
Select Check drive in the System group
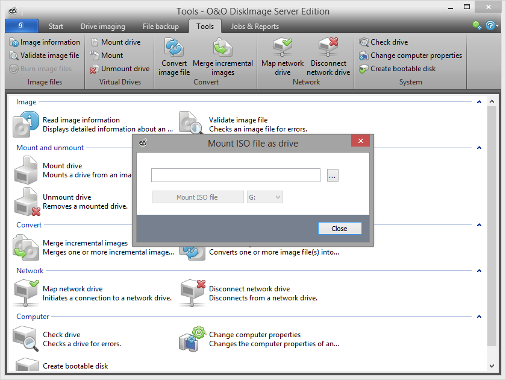(383, 42)
